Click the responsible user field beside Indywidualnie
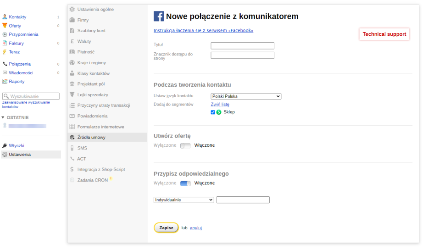Viewport: 422px width, 249px height. pyautogui.click(x=243, y=200)
